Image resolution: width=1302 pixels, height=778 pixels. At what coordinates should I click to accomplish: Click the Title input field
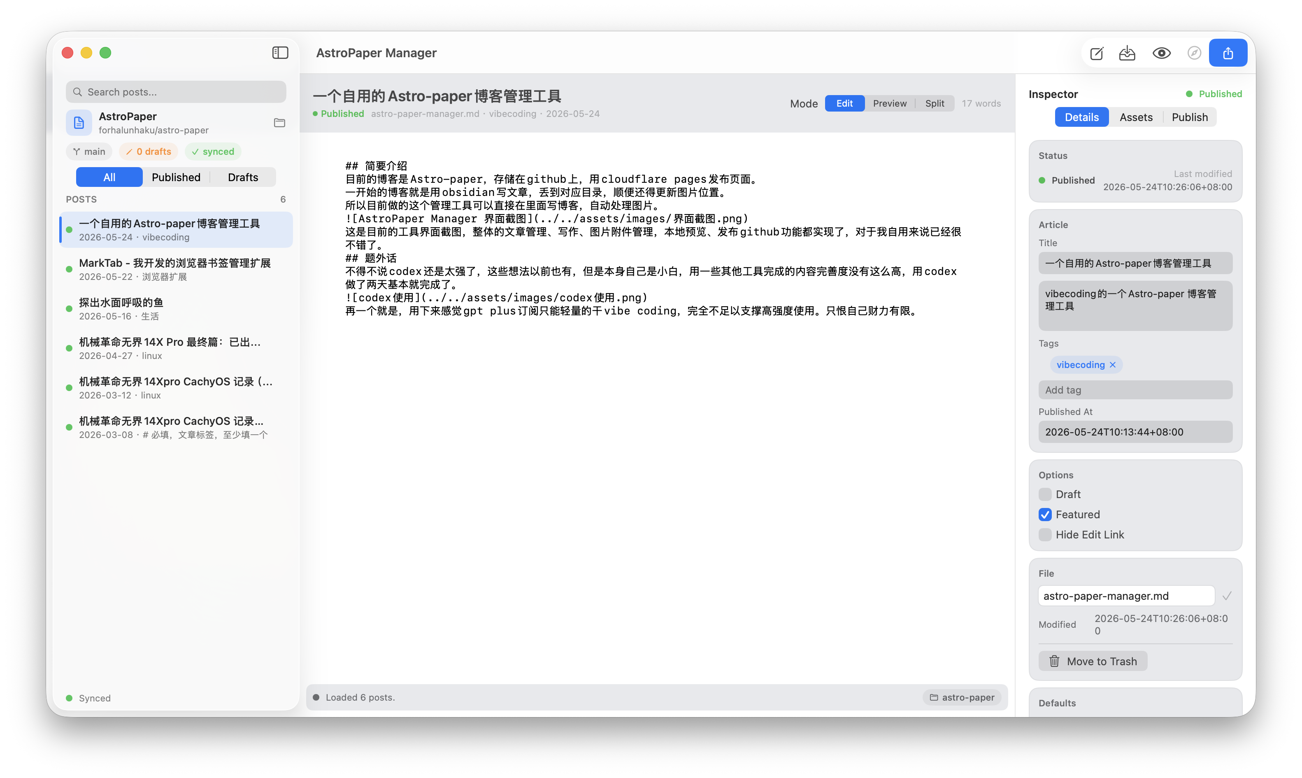(1135, 264)
